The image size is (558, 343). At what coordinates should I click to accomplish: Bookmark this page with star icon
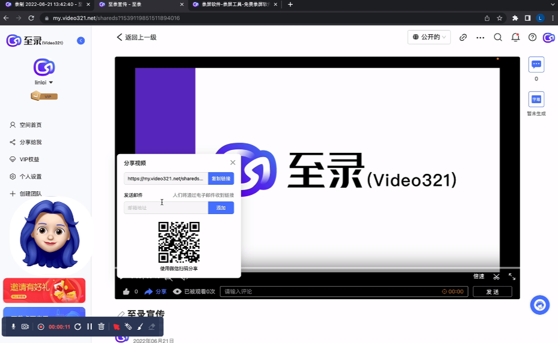pyautogui.click(x=500, y=18)
